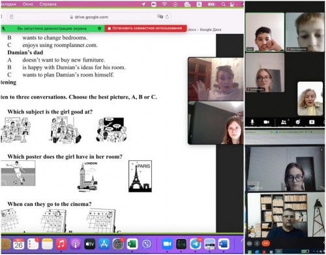This screenshot has height=255, width=326.
Task: Select the waving woman video tile
Action: 216,79
